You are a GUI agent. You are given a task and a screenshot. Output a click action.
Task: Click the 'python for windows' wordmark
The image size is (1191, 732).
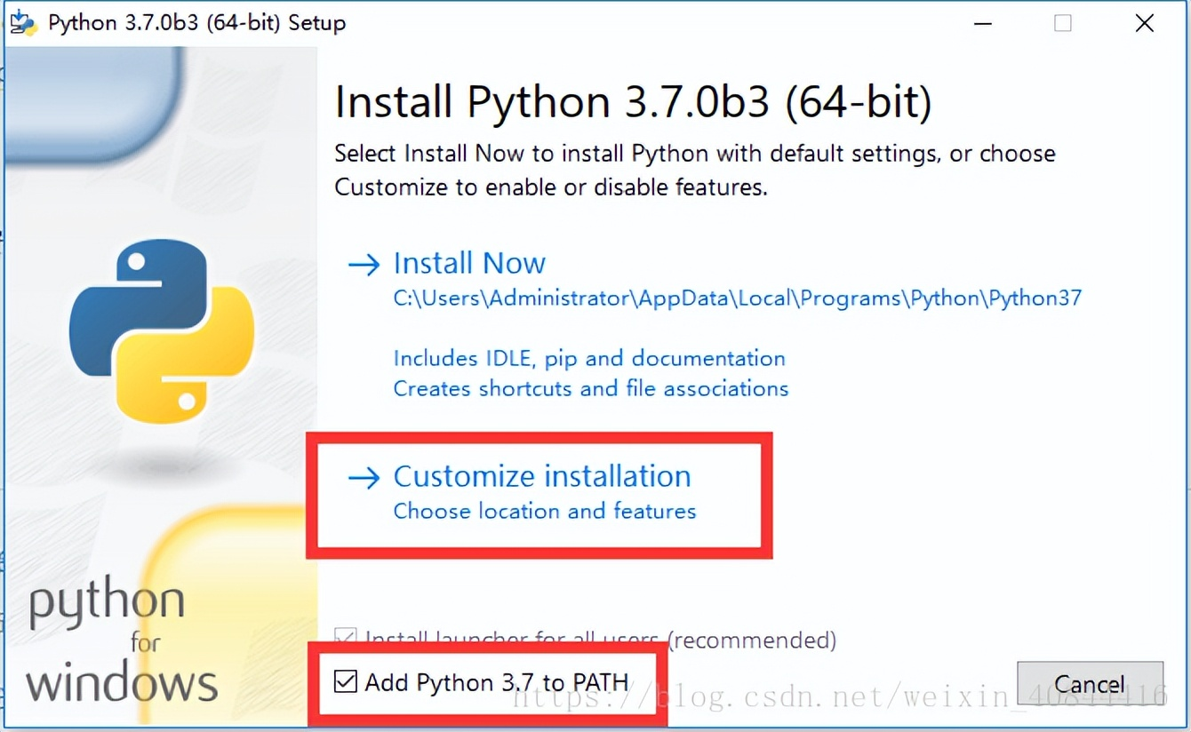pos(120,644)
